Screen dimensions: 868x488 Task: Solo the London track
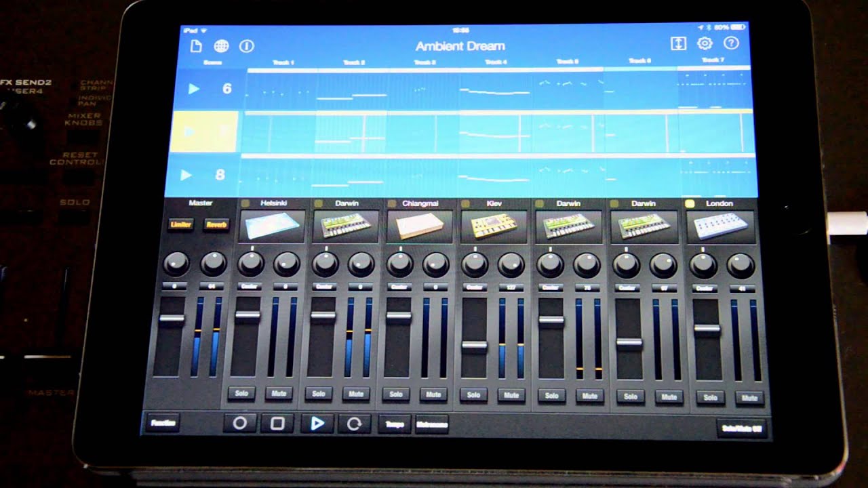(x=711, y=397)
